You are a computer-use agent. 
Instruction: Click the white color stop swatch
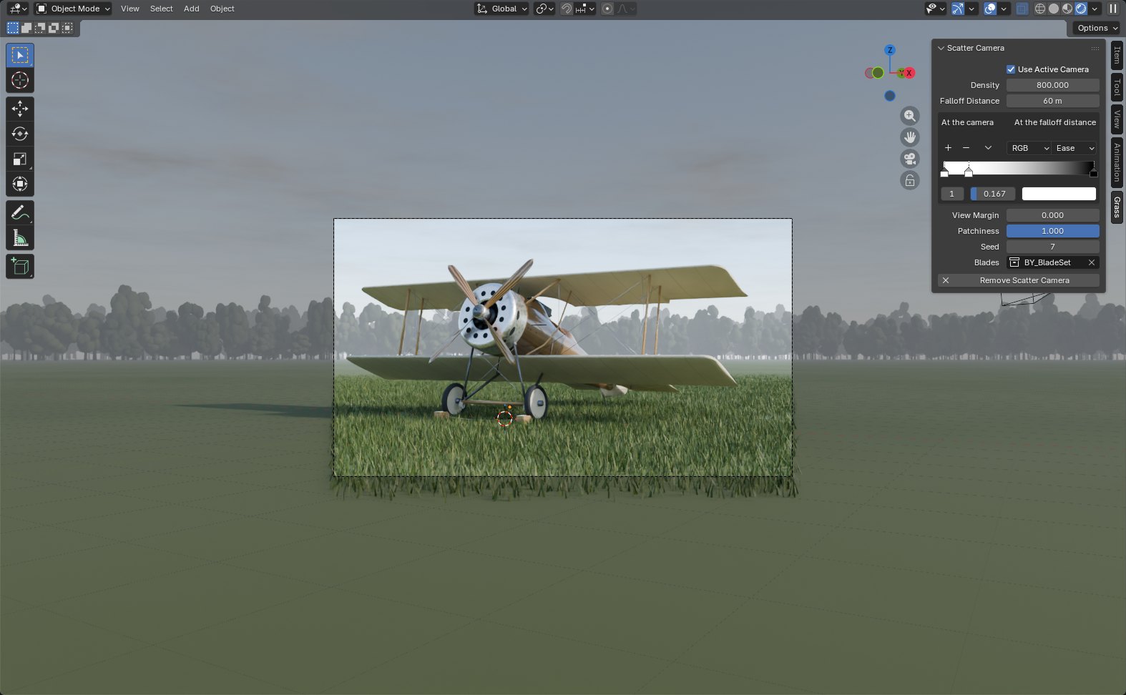pos(1059,194)
